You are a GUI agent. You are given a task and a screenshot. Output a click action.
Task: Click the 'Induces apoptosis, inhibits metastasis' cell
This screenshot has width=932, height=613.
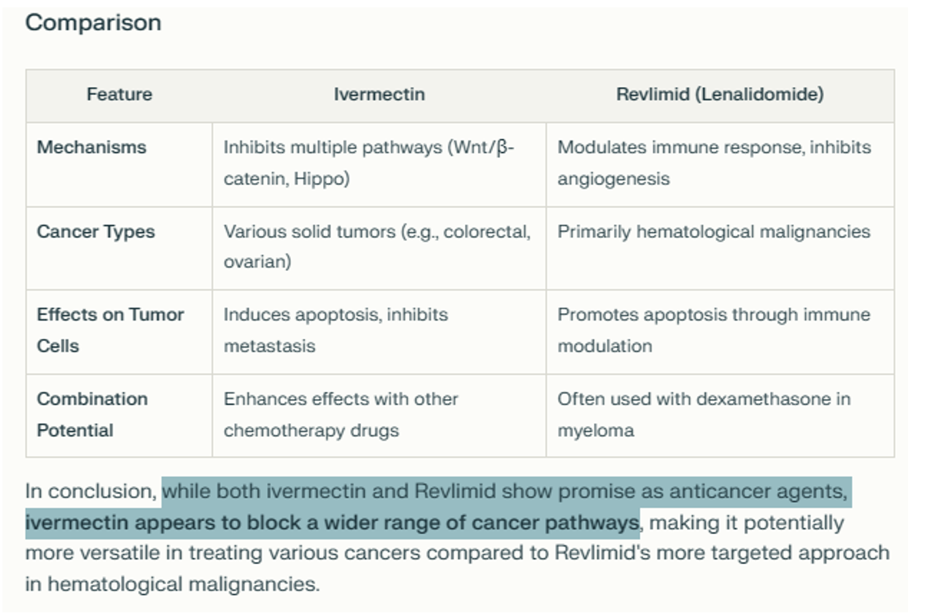(x=335, y=330)
